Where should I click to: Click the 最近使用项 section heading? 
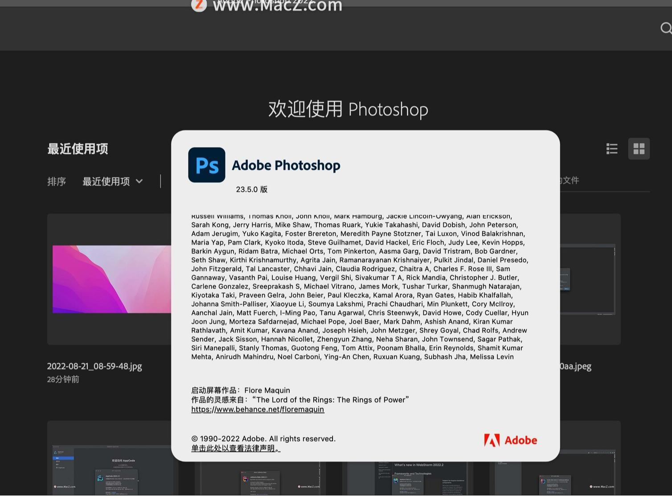coord(78,149)
